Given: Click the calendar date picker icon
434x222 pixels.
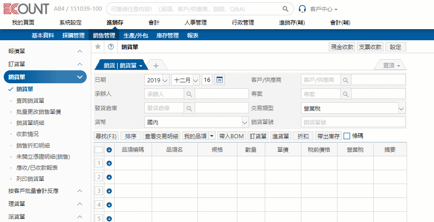Looking at the screenshot, I should pyautogui.click(x=220, y=80).
